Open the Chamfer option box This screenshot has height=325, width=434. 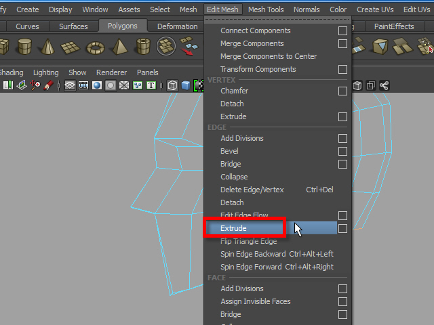(x=342, y=91)
